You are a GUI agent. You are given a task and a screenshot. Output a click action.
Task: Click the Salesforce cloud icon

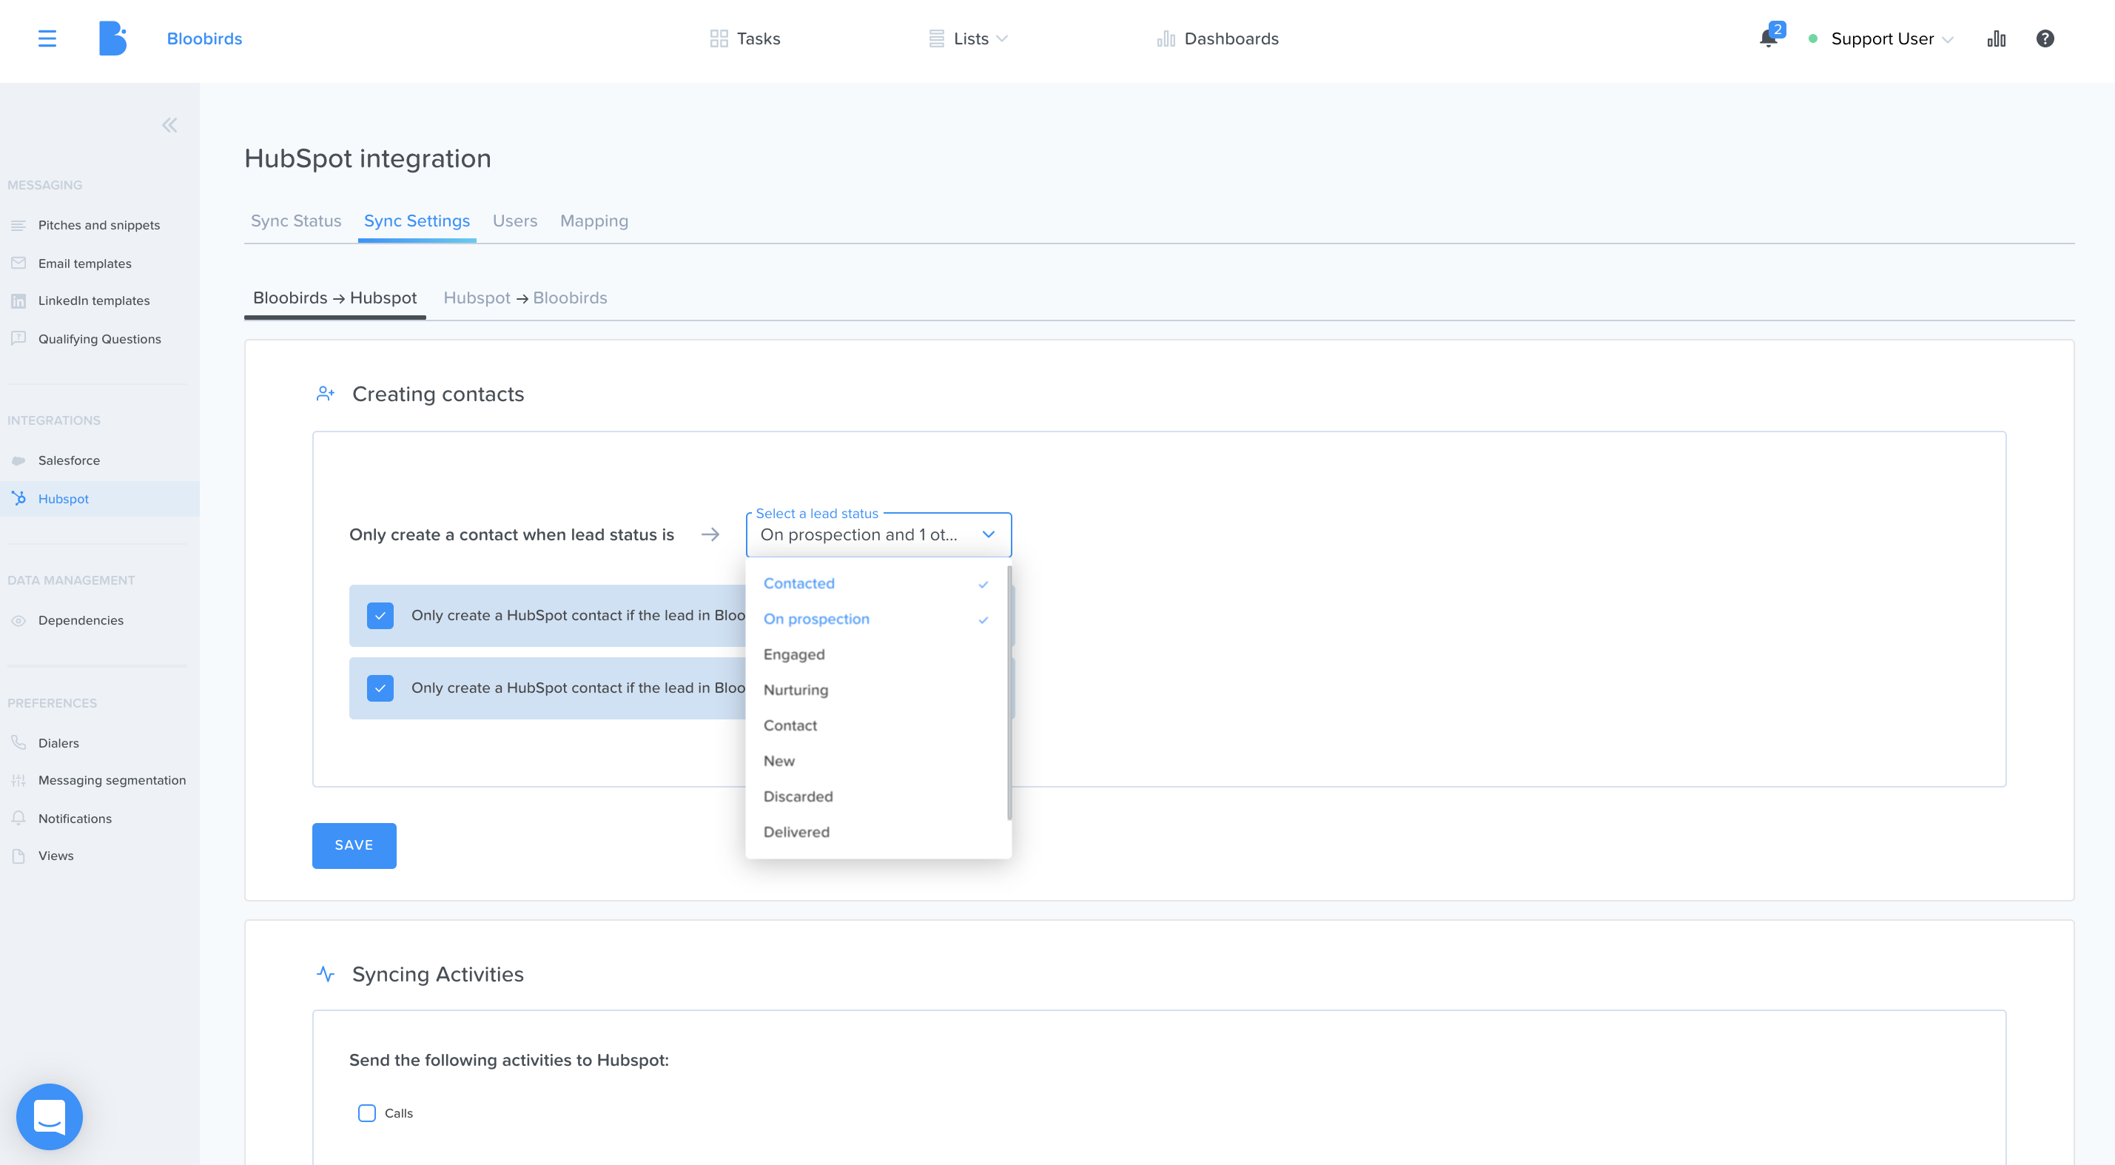click(x=18, y=460)
